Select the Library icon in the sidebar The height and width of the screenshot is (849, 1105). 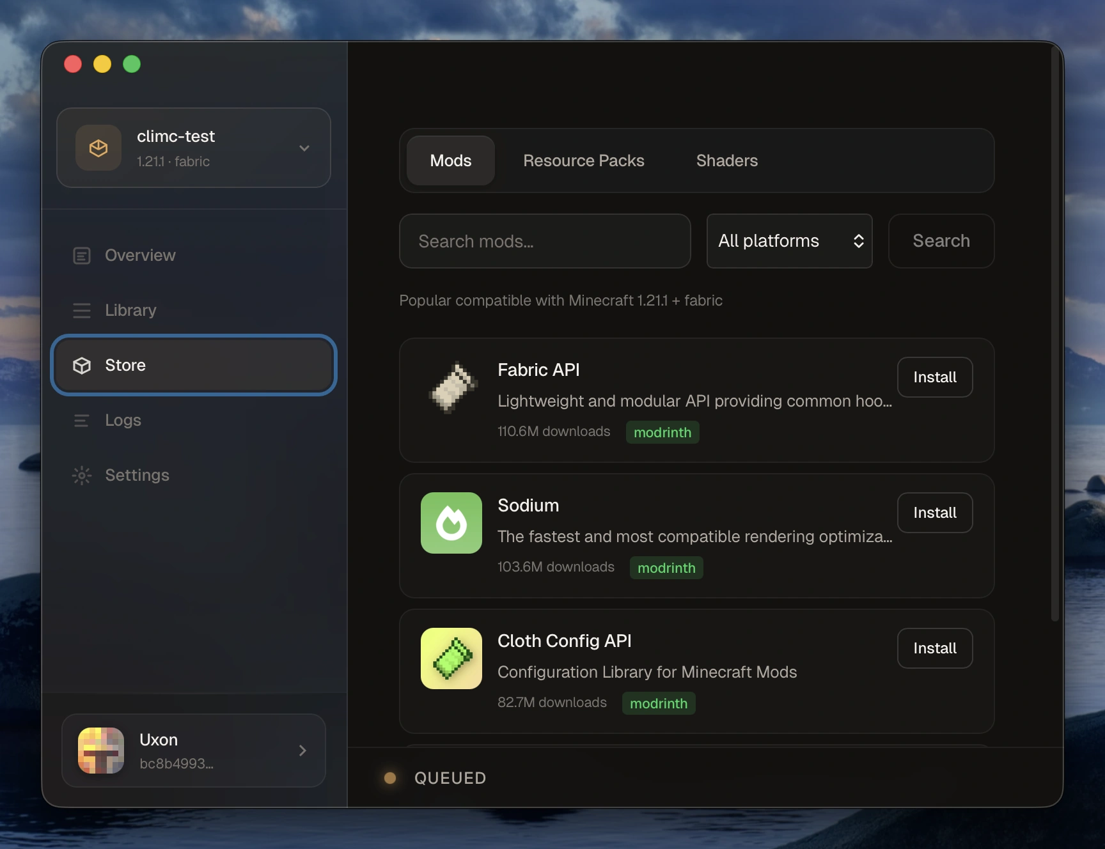82,310
